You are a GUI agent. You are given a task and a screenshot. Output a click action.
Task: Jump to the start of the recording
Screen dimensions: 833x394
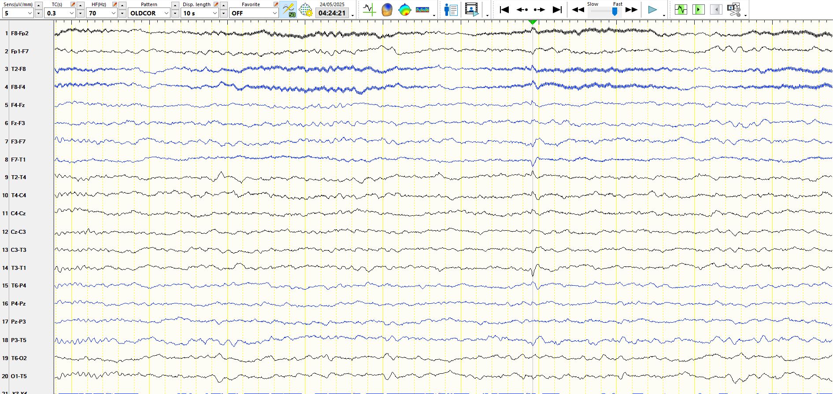(x=504, y=9)
